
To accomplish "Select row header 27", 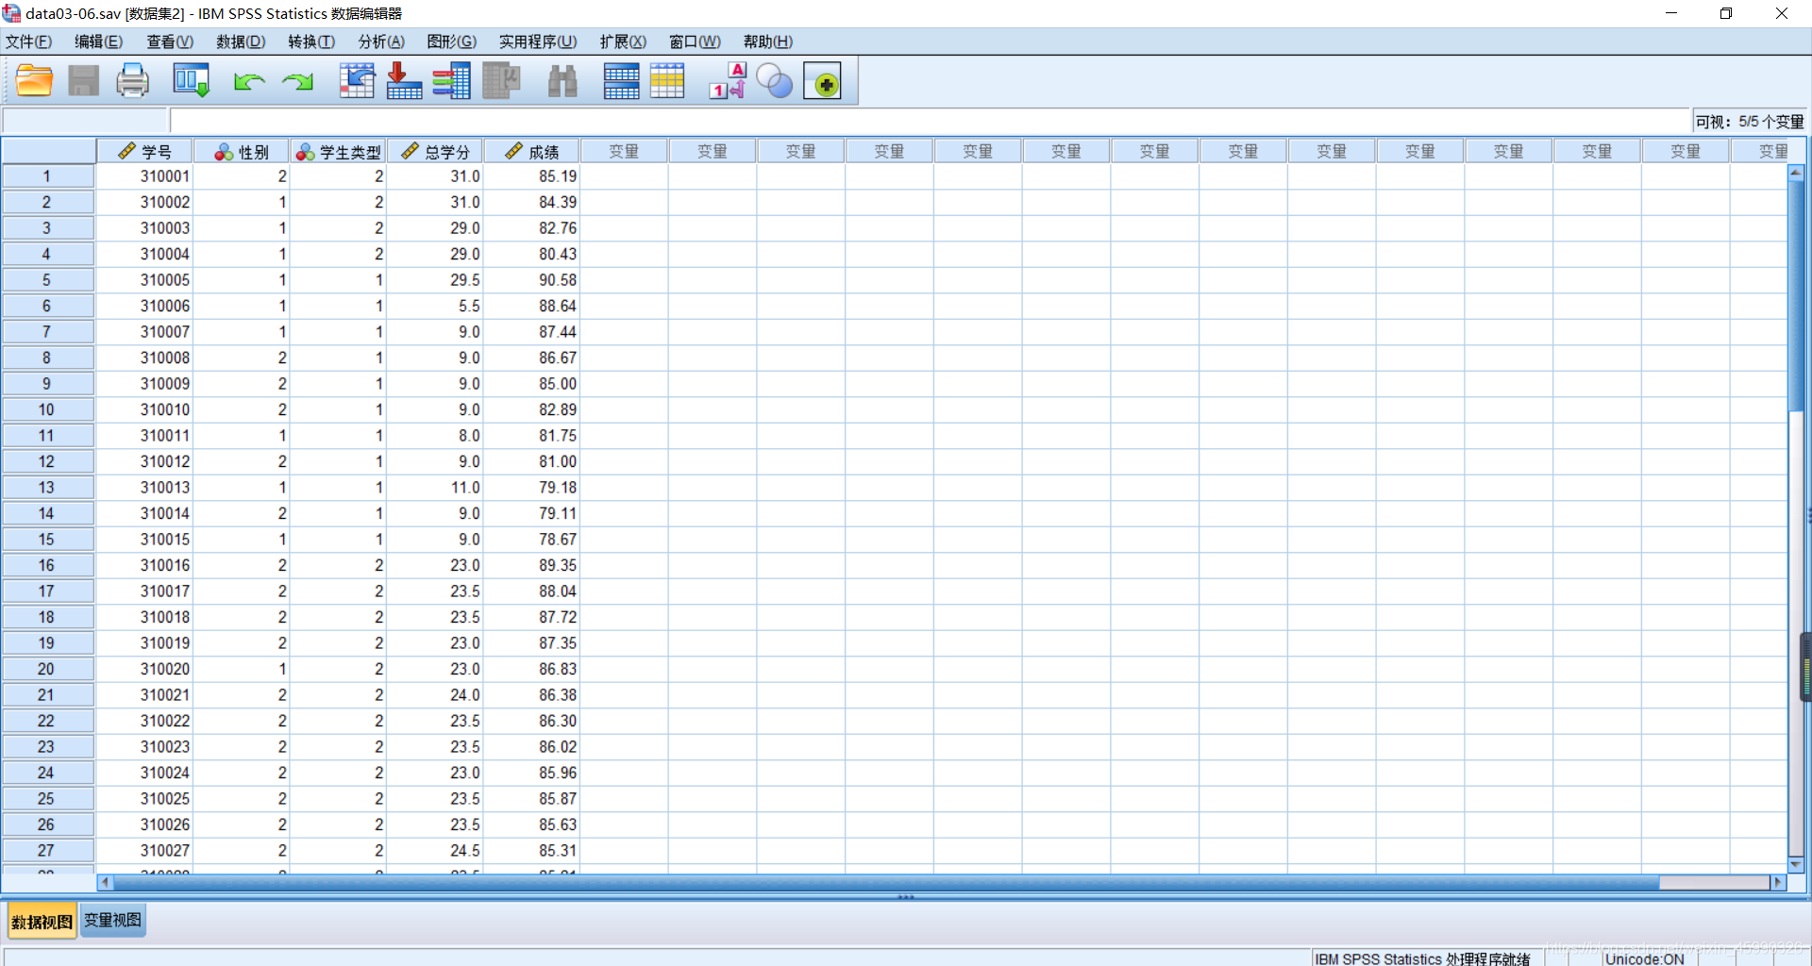I will click(x=47, y=851).
